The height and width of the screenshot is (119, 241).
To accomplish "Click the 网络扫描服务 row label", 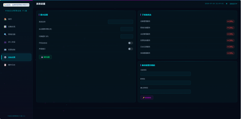I will coord(145,28).
